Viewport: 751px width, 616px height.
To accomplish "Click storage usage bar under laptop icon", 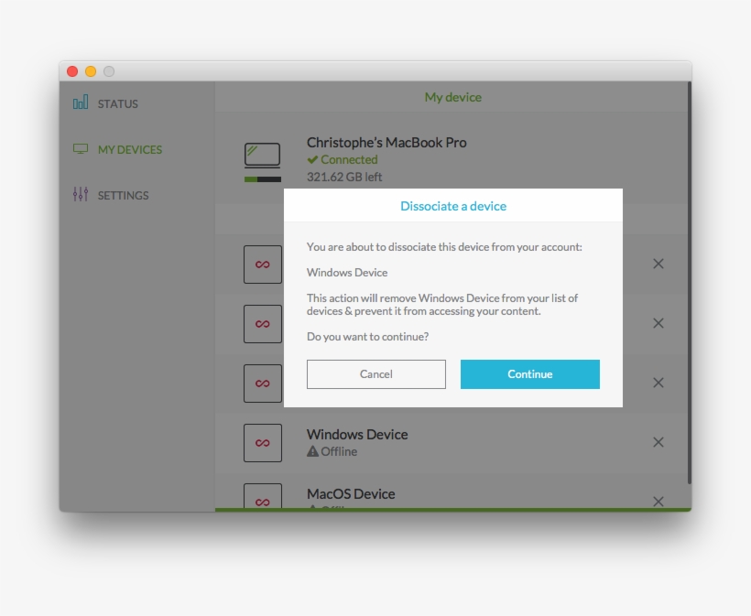I will (263, 179).
